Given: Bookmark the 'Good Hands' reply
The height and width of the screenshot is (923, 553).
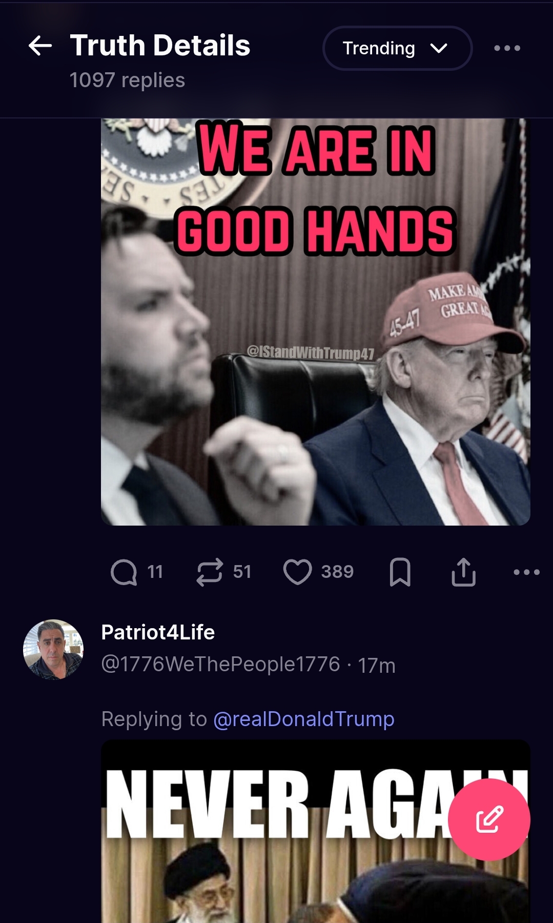Looking at the screenshot, I should [400, 572].
